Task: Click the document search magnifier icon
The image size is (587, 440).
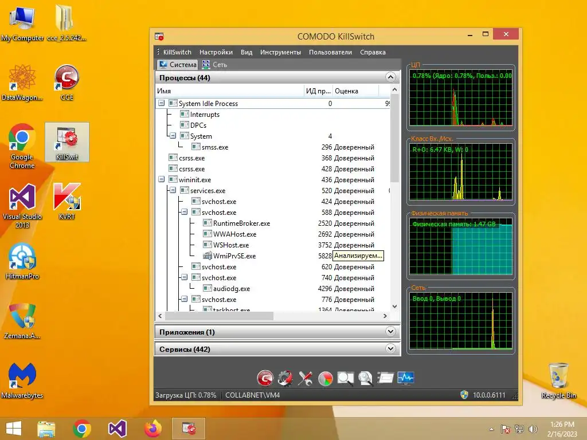Action: (365, 378)
